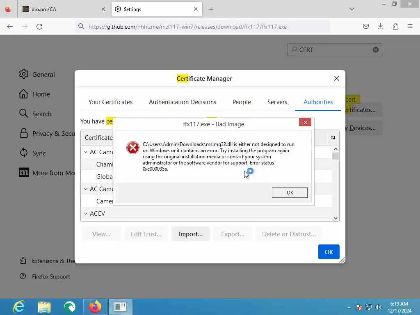This screenshot has width=420, height=315.
Task: Select the People tab
Action: 242,102
